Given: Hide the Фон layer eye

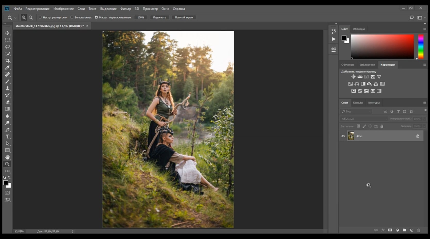Looking at the screenshot, I should 343,136.
